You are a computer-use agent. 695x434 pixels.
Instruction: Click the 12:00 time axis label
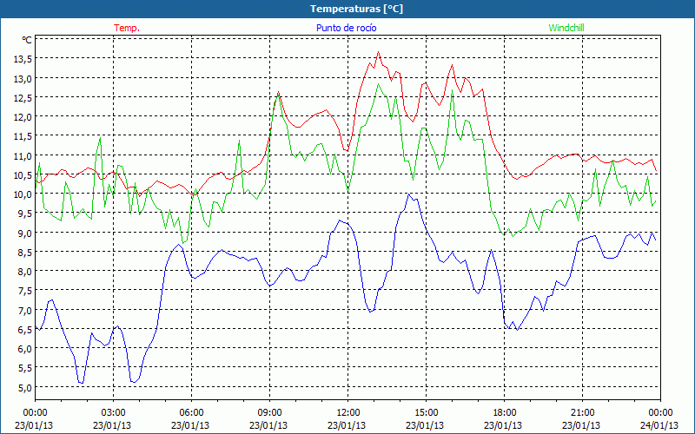coord(348,412)
